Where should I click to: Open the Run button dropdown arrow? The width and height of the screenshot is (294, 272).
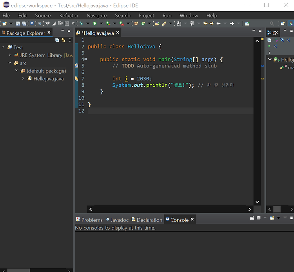(x=101, y=24)
